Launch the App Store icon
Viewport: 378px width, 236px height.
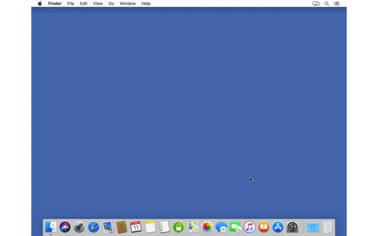click(278, 227)
